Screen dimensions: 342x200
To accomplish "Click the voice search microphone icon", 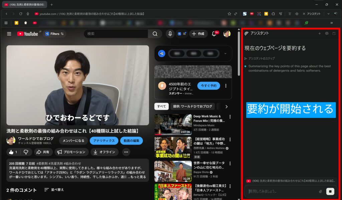I will (170, 34).
